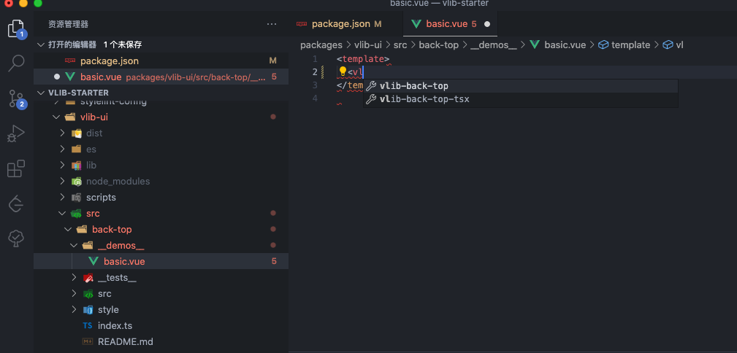This screenshot has width=737, height=353.
Task: Open the Run and Debug icon
Action: [17, 133]
